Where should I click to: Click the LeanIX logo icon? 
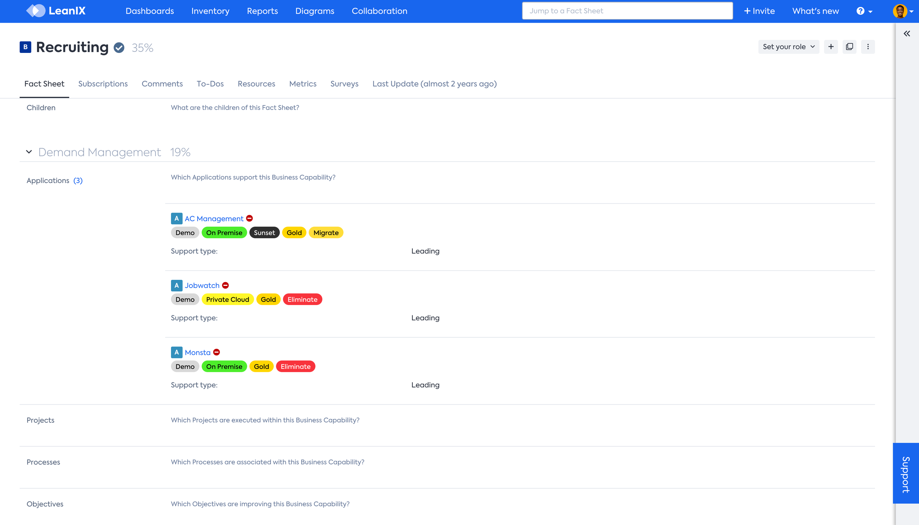pos(36,11)
